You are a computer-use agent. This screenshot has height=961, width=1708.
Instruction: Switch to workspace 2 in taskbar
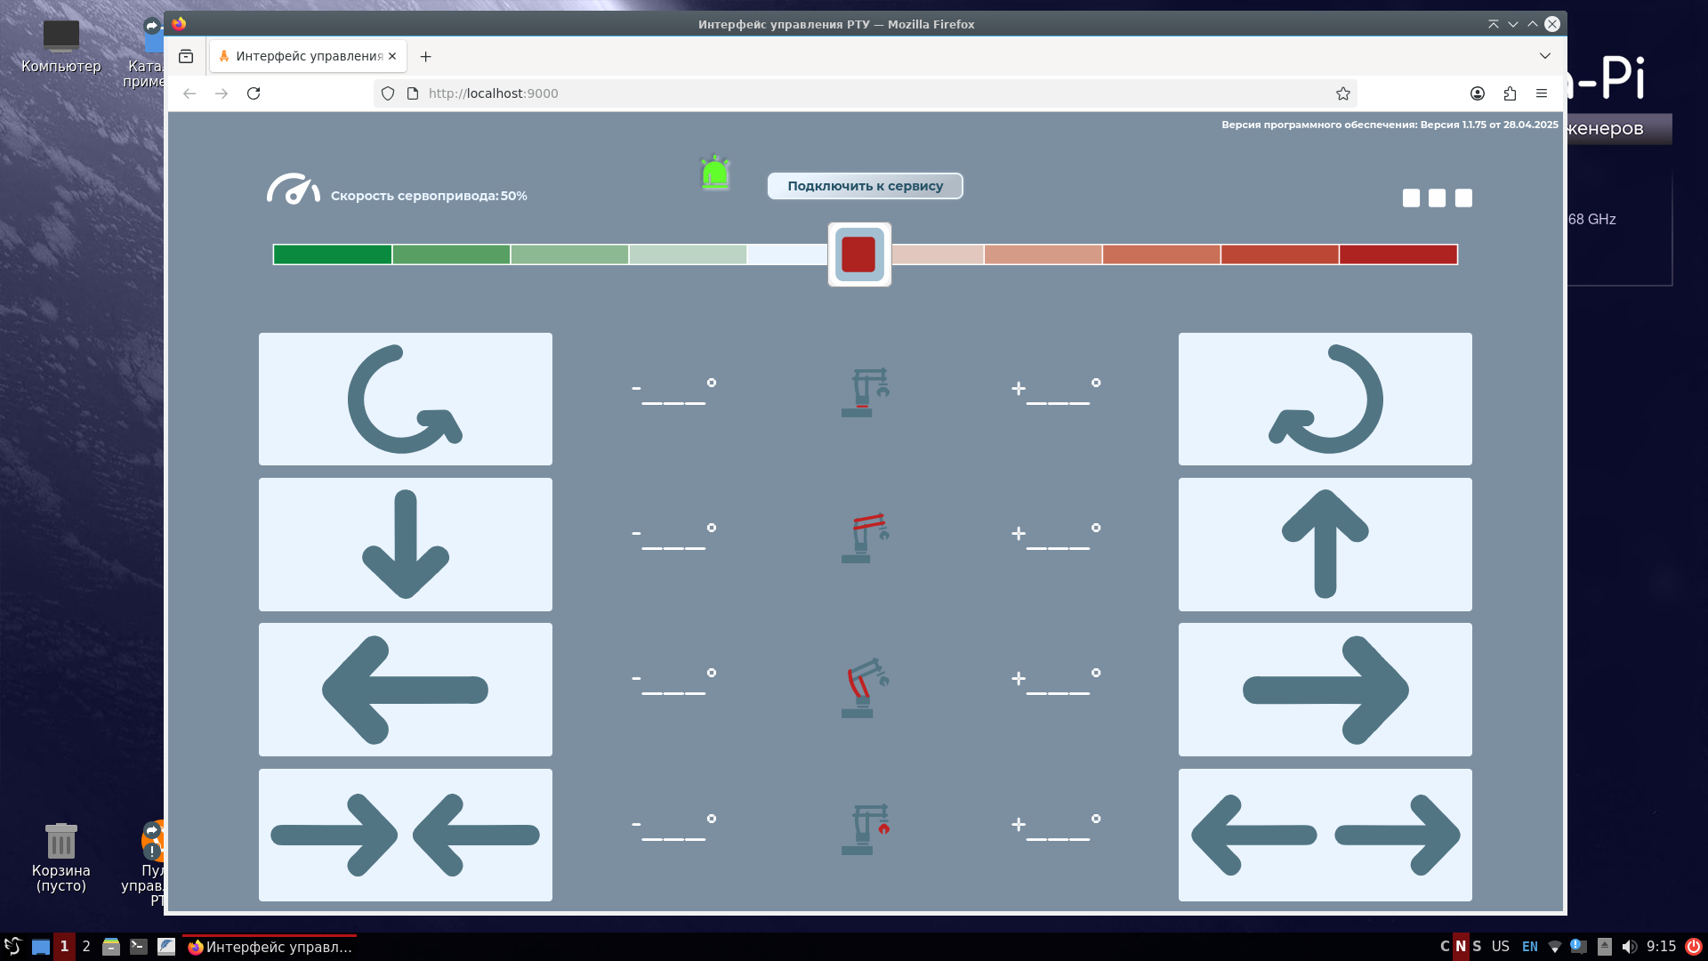(86, 946)
